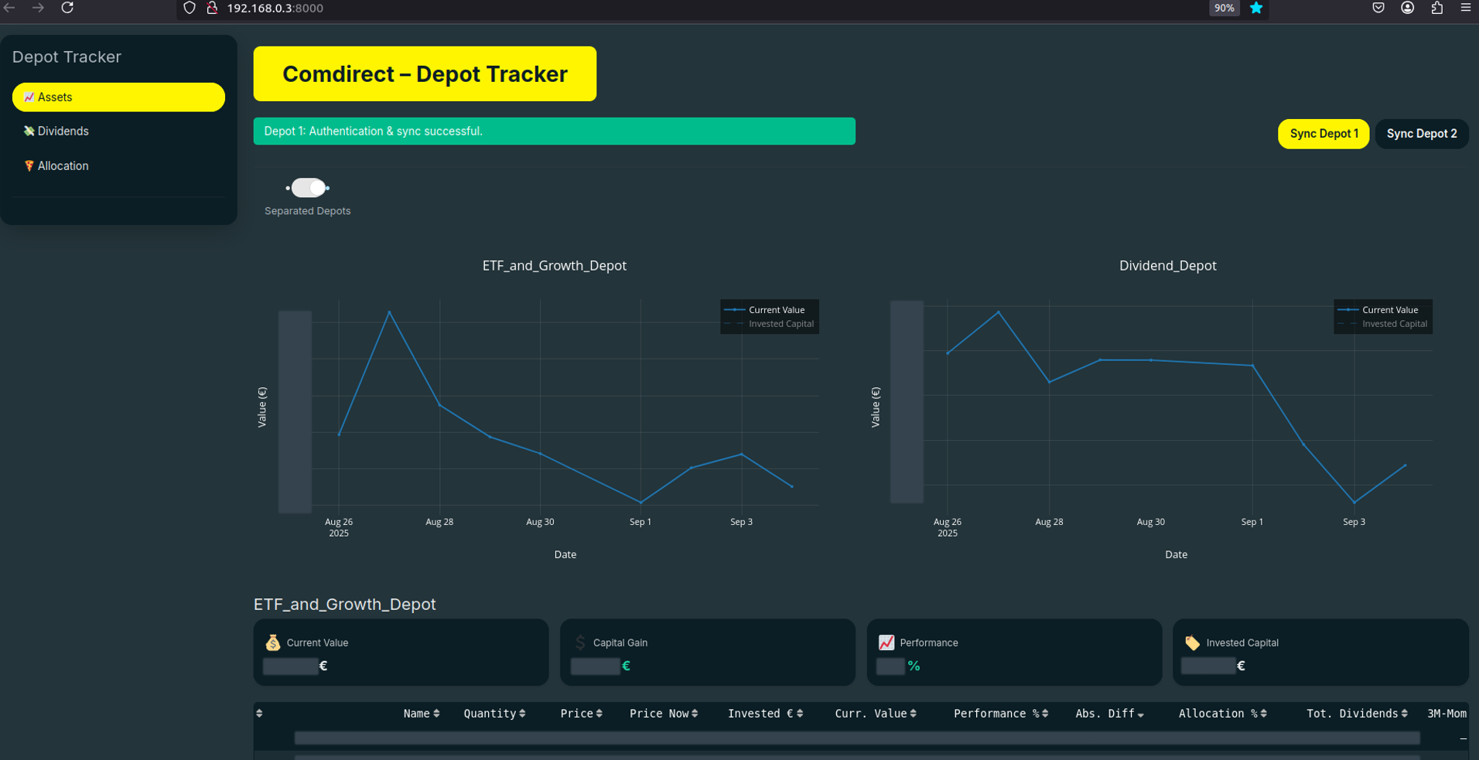
Task: Click the insecure connection padlock icon
Action: (x=211, y=8)
